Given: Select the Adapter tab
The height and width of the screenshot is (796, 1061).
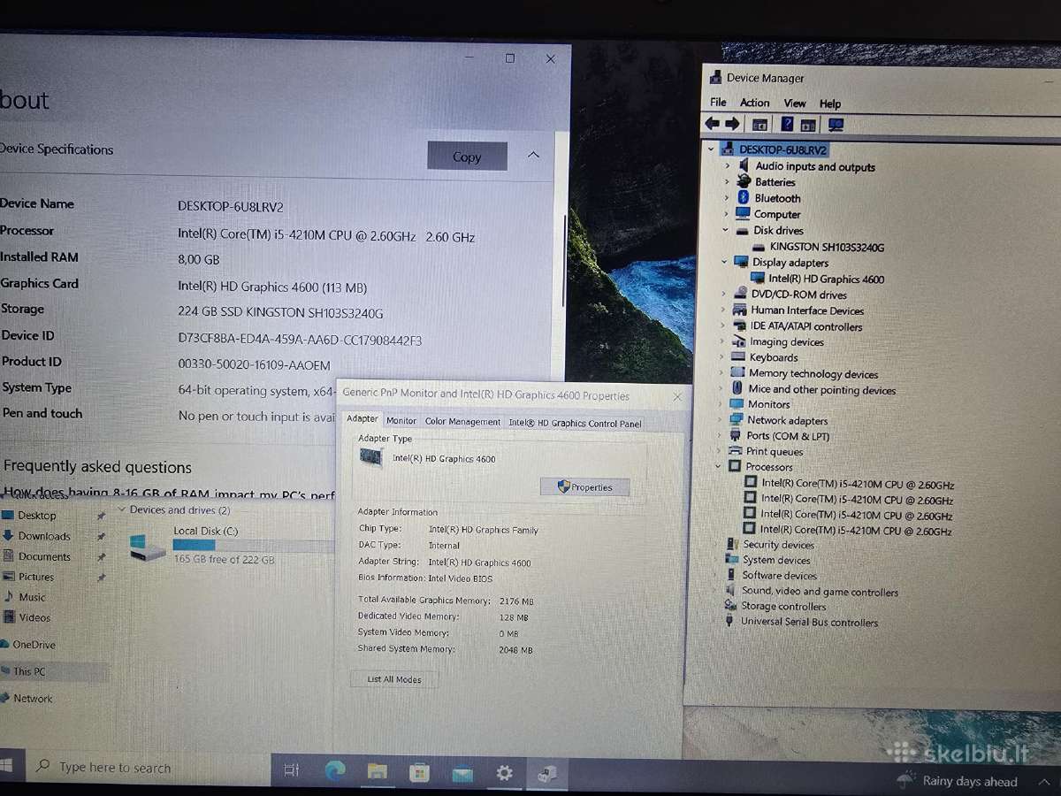Looking at the screenshot, I should pyautogui.click(x=362, y=419).
